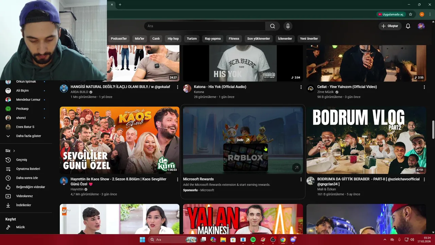Open the Mali & Özkan channel name
The width and height of the screenshot is (435, 245).
point(327,189)
